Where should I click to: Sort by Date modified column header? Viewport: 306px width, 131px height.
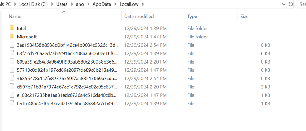coord(139,17)
